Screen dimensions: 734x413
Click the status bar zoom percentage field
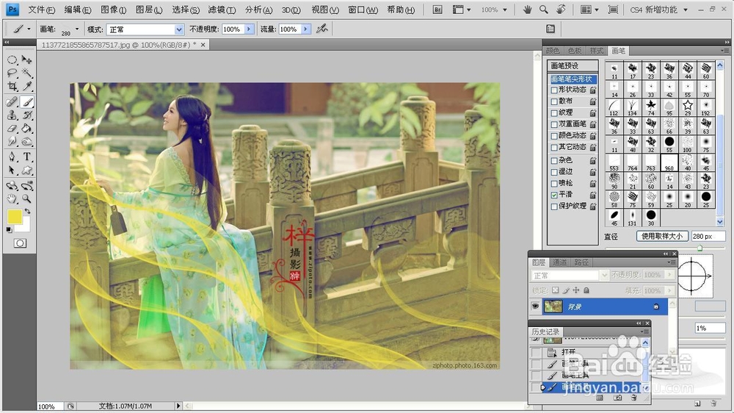point(50,406)
